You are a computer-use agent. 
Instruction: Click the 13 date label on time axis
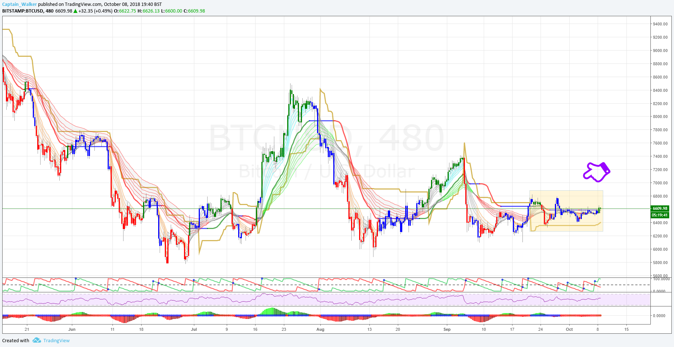[369, 329]
